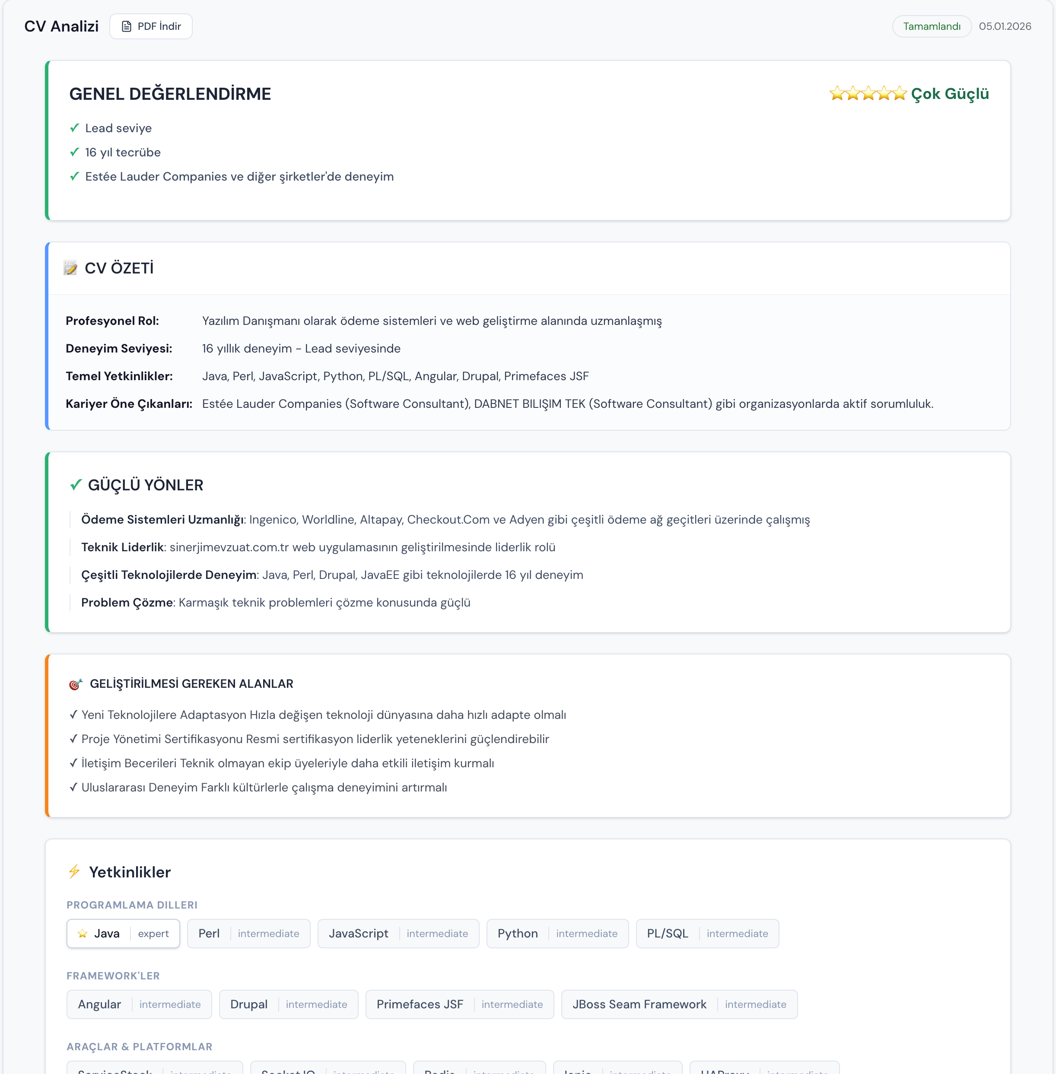Select the JavaScript skill chip
Screen dimensions: 1056x1074
[398, 934]
